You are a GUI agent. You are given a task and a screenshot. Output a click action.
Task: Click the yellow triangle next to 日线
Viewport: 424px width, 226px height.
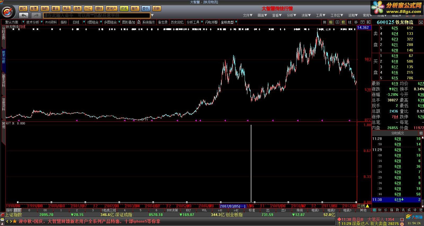[367, 206]
